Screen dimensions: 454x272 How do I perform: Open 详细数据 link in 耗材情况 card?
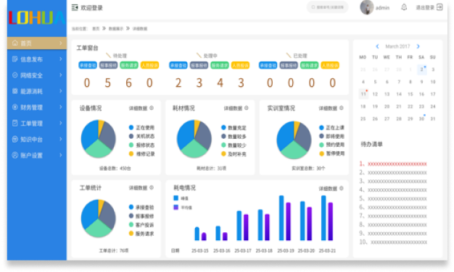click(233, 109)
